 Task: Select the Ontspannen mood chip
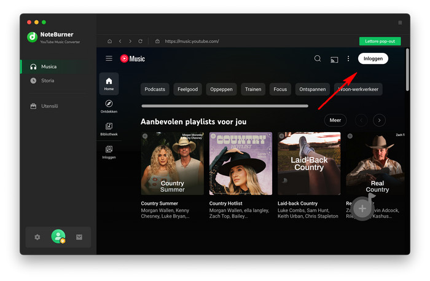click(313, 89)
